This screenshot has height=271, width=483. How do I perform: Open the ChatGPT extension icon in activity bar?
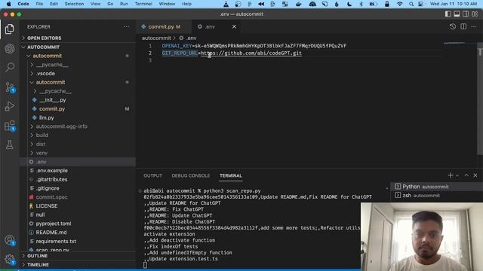(10, 48)
